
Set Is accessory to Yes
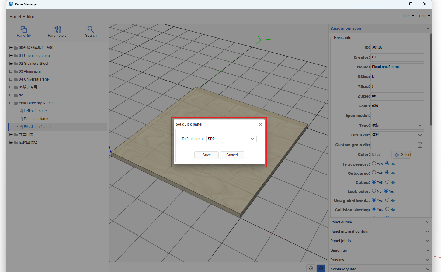(374, 164)
